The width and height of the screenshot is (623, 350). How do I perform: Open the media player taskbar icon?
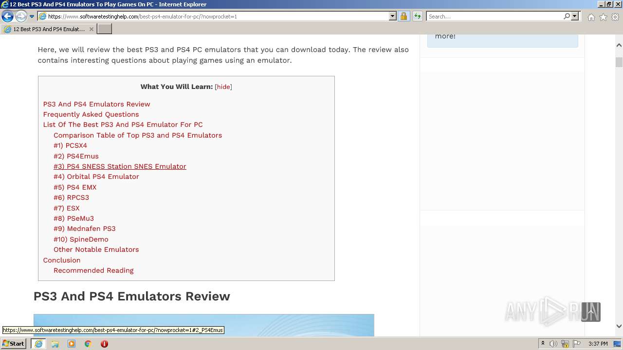tap(72, 344)
